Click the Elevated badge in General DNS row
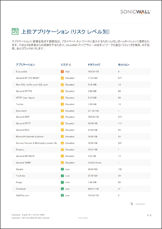 click(62, 130)
